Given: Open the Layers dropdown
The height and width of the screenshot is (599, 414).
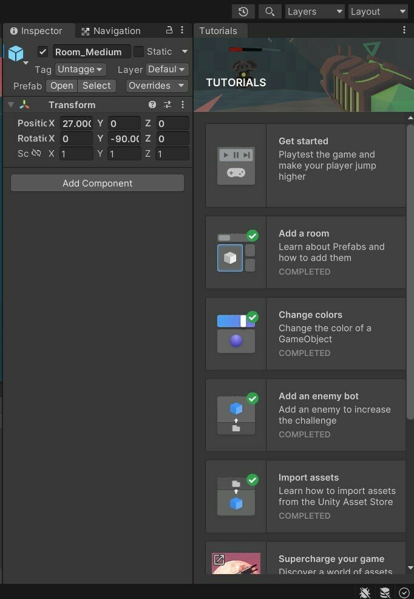Looking at the screenshot, I should tap(315, 12).
